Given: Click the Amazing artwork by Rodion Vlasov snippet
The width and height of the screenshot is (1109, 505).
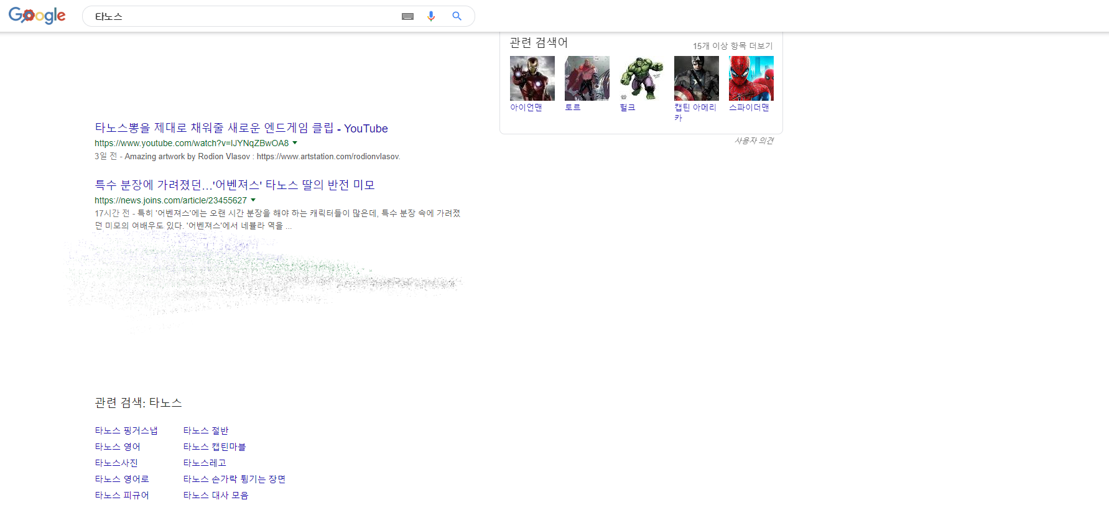Looking at the screenshot, I should (262, 157).
